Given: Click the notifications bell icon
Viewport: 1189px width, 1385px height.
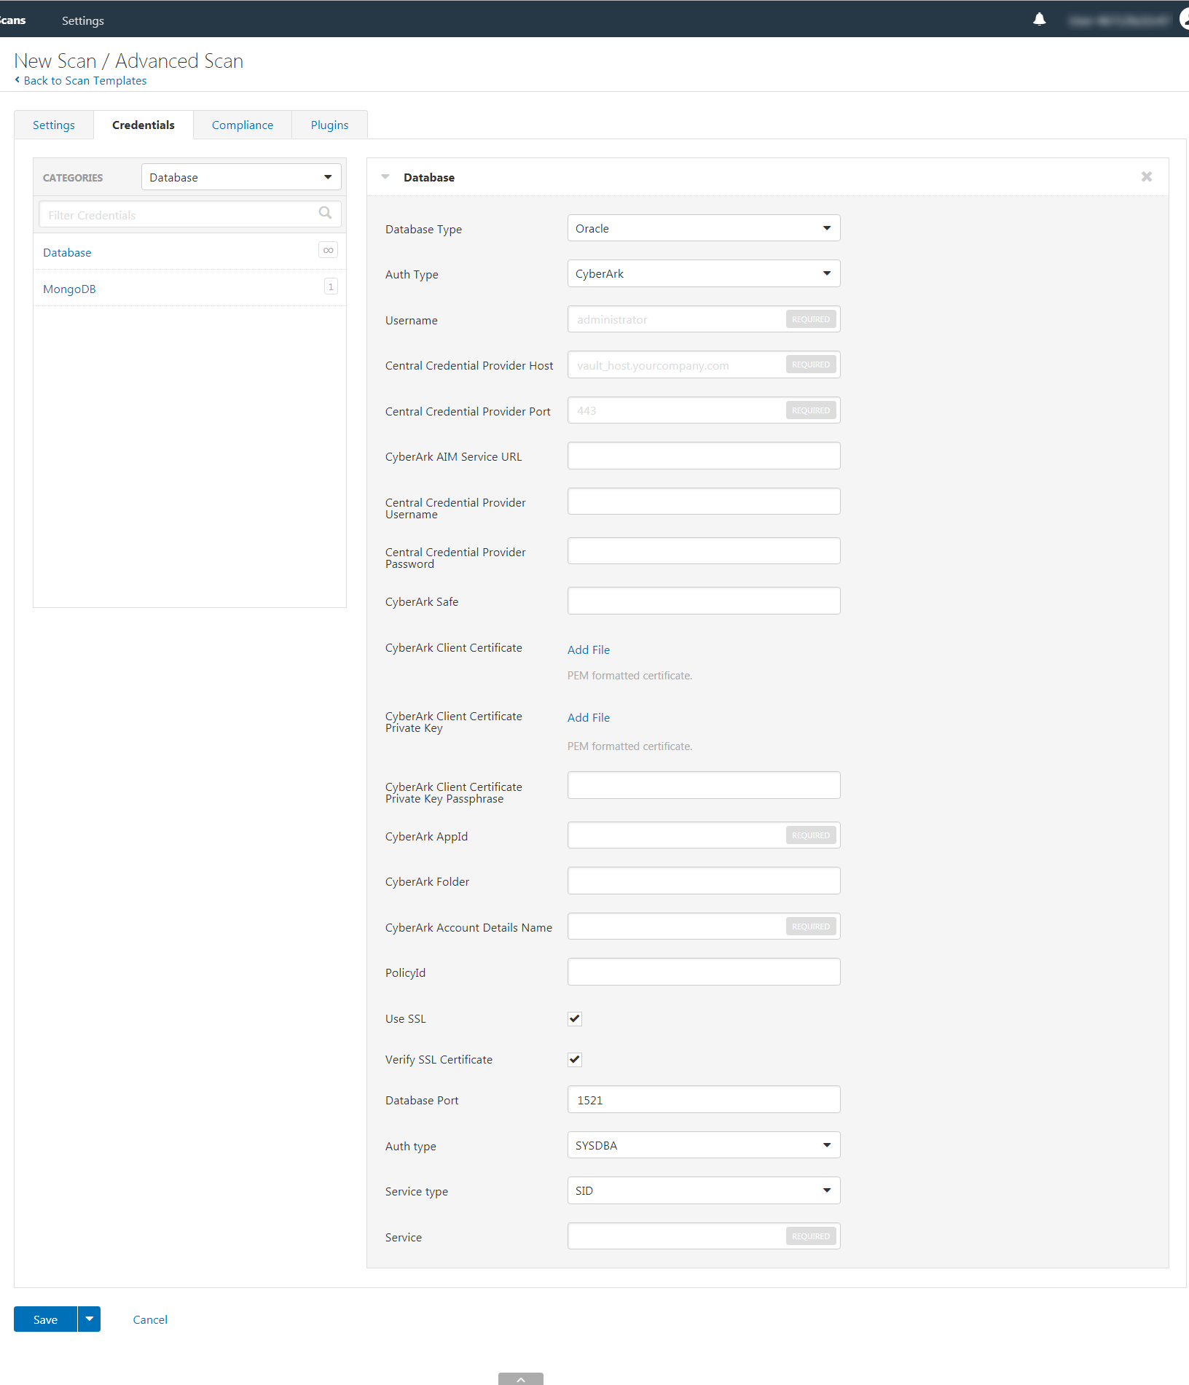Looking at the screenshot, I should click(1039, 20).
